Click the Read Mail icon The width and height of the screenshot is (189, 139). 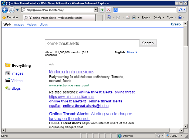[128, 17]
